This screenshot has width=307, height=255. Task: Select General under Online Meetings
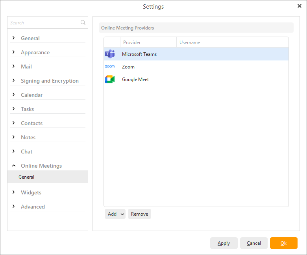tap(26, 177)
